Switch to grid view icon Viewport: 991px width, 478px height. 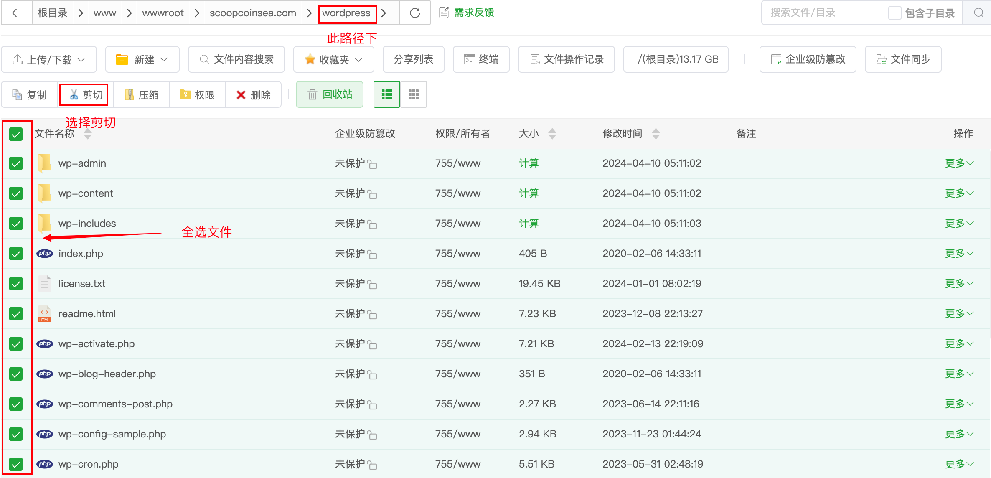point(414,95)
